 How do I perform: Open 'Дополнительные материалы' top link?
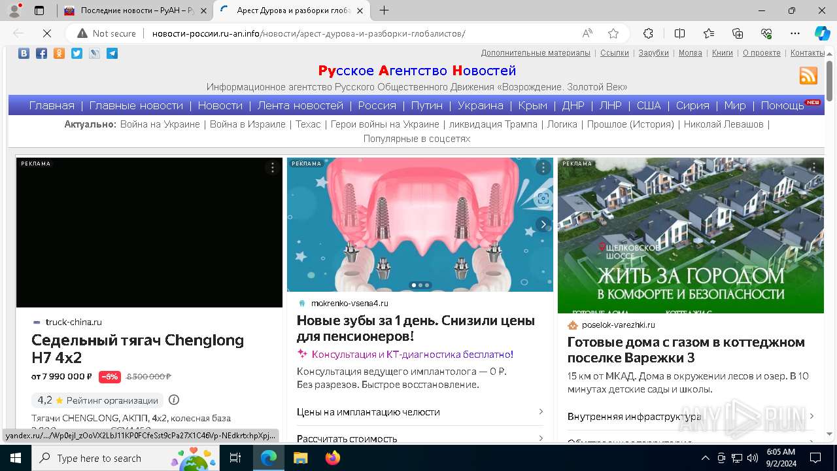coord(536,53)
